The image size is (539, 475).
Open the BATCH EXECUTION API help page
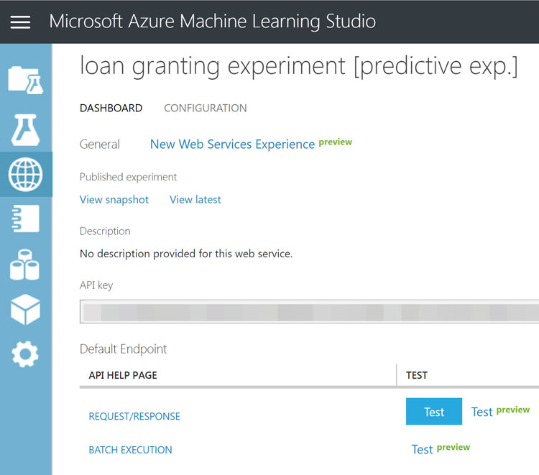[130, 450]
